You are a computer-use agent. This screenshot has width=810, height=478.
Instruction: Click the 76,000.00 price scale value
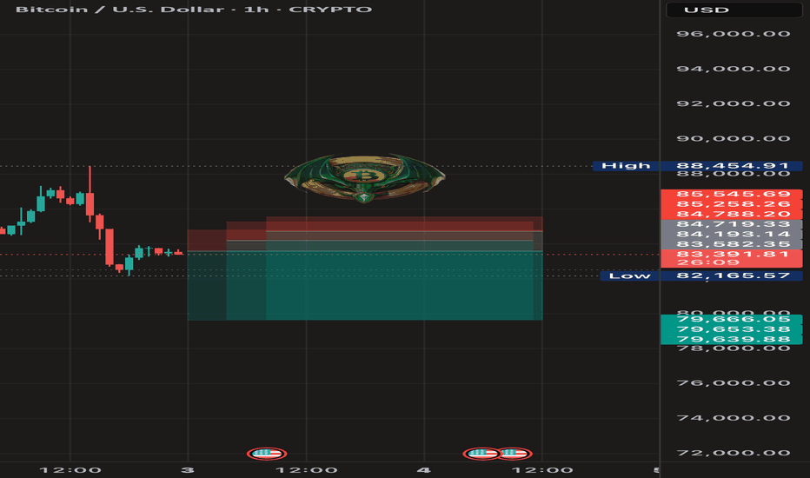(734, 383)
